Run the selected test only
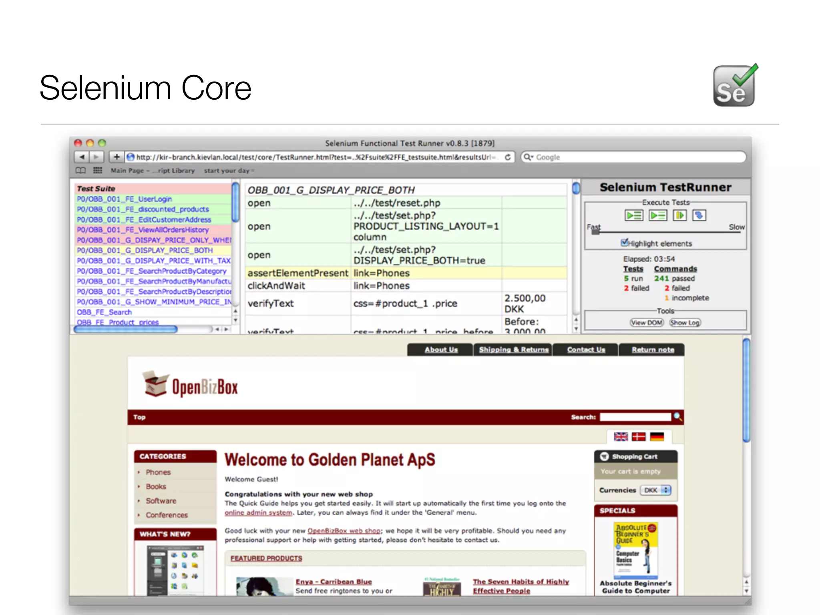Viewport: 820px width, 615px height. (658, 216)
